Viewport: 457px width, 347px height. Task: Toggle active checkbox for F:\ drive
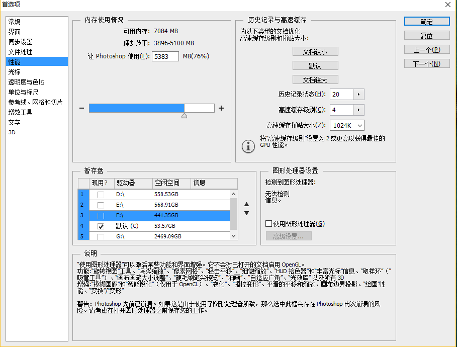[x=101, y=215]
